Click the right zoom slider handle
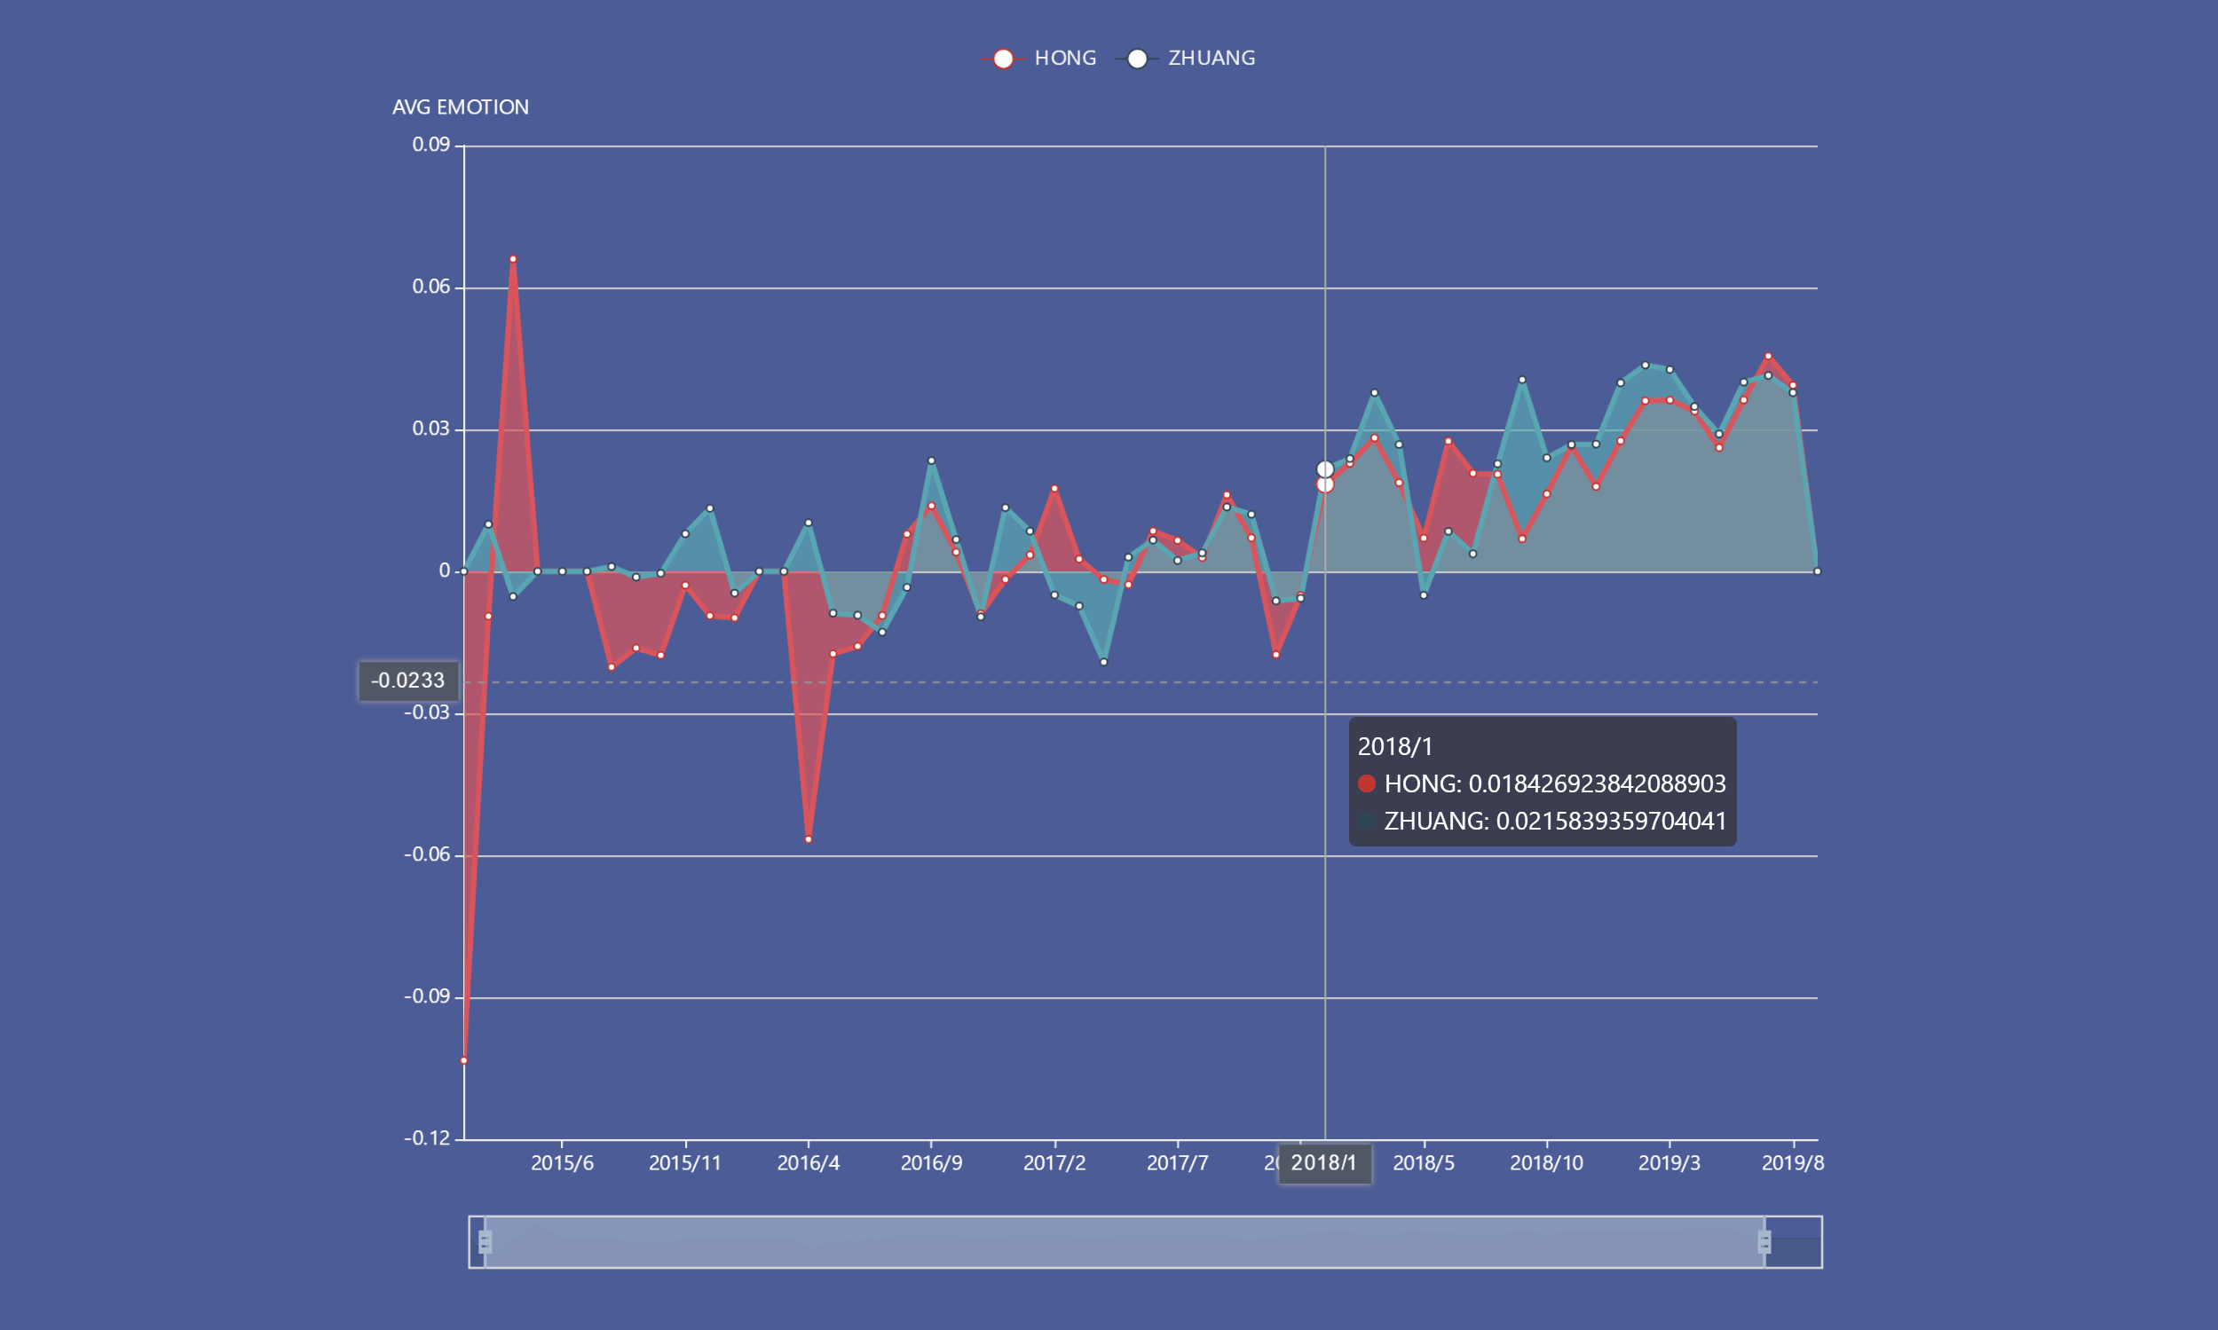The image size is (2218, 1330). 1764,1241
